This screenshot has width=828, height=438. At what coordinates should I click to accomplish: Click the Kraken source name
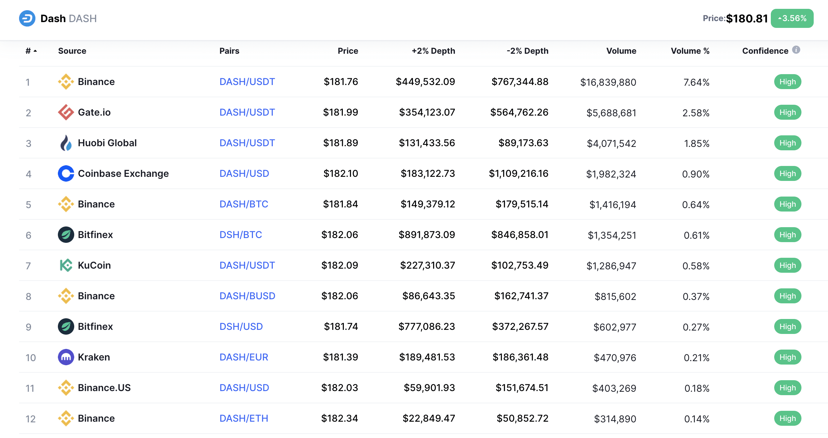pyautogui.click(x=94, y=357)
